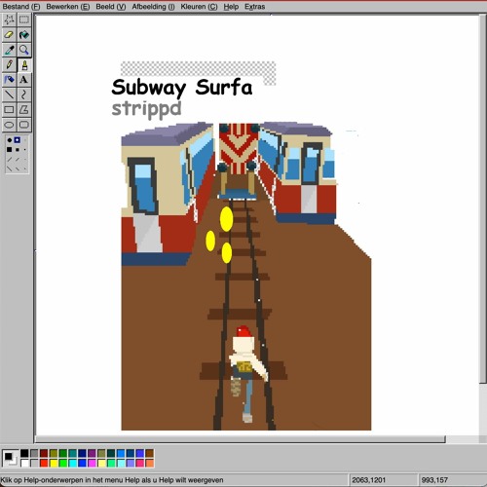Choose the Eraser tool
This screenshot has width=487, height=487.
[x=9, y=35]
